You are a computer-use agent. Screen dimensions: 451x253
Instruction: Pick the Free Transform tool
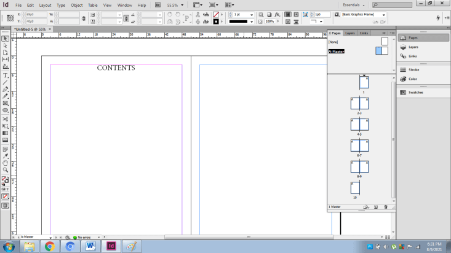click(5, 126)
